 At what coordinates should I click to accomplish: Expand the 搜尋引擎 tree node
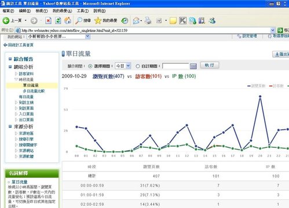pyautogui.click(x=16, y=139)
